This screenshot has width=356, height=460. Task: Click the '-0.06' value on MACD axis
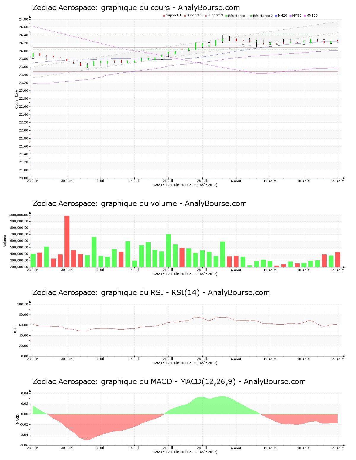point(24,445)
